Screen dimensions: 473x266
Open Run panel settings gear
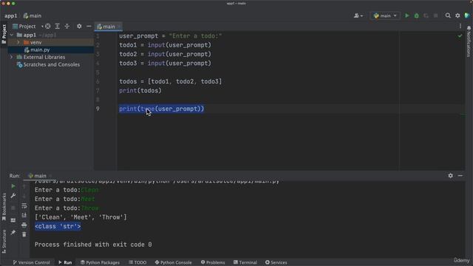(x=450, y=176)
